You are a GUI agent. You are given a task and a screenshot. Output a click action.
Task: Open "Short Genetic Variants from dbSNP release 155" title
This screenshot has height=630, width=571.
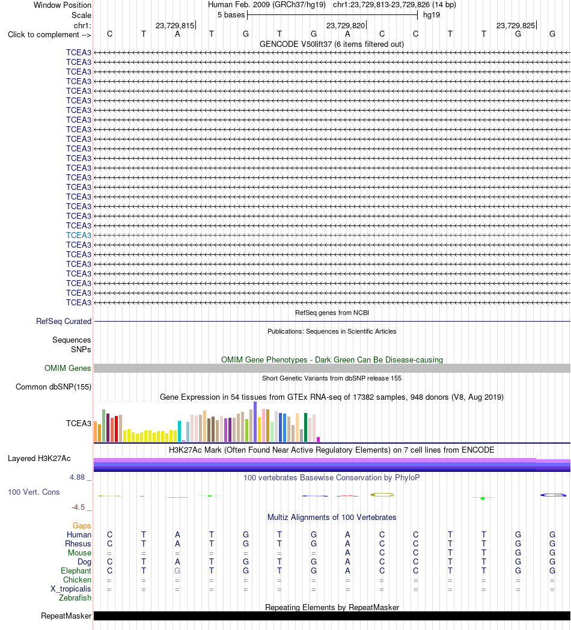click(332, 378)
